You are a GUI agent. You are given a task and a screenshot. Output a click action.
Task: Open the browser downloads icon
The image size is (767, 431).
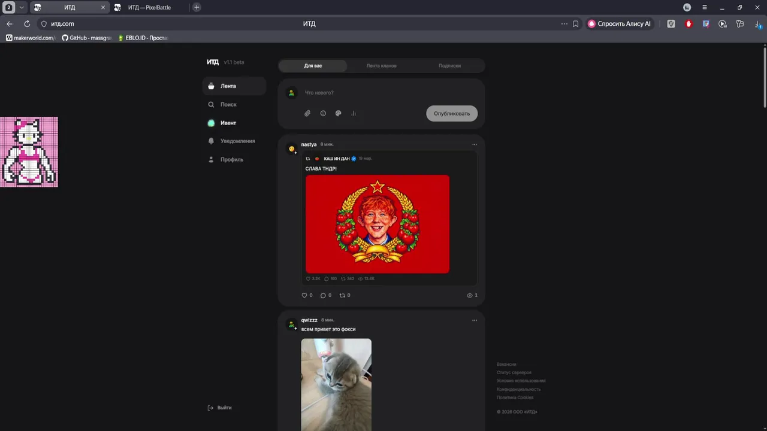tap(758, 24)
